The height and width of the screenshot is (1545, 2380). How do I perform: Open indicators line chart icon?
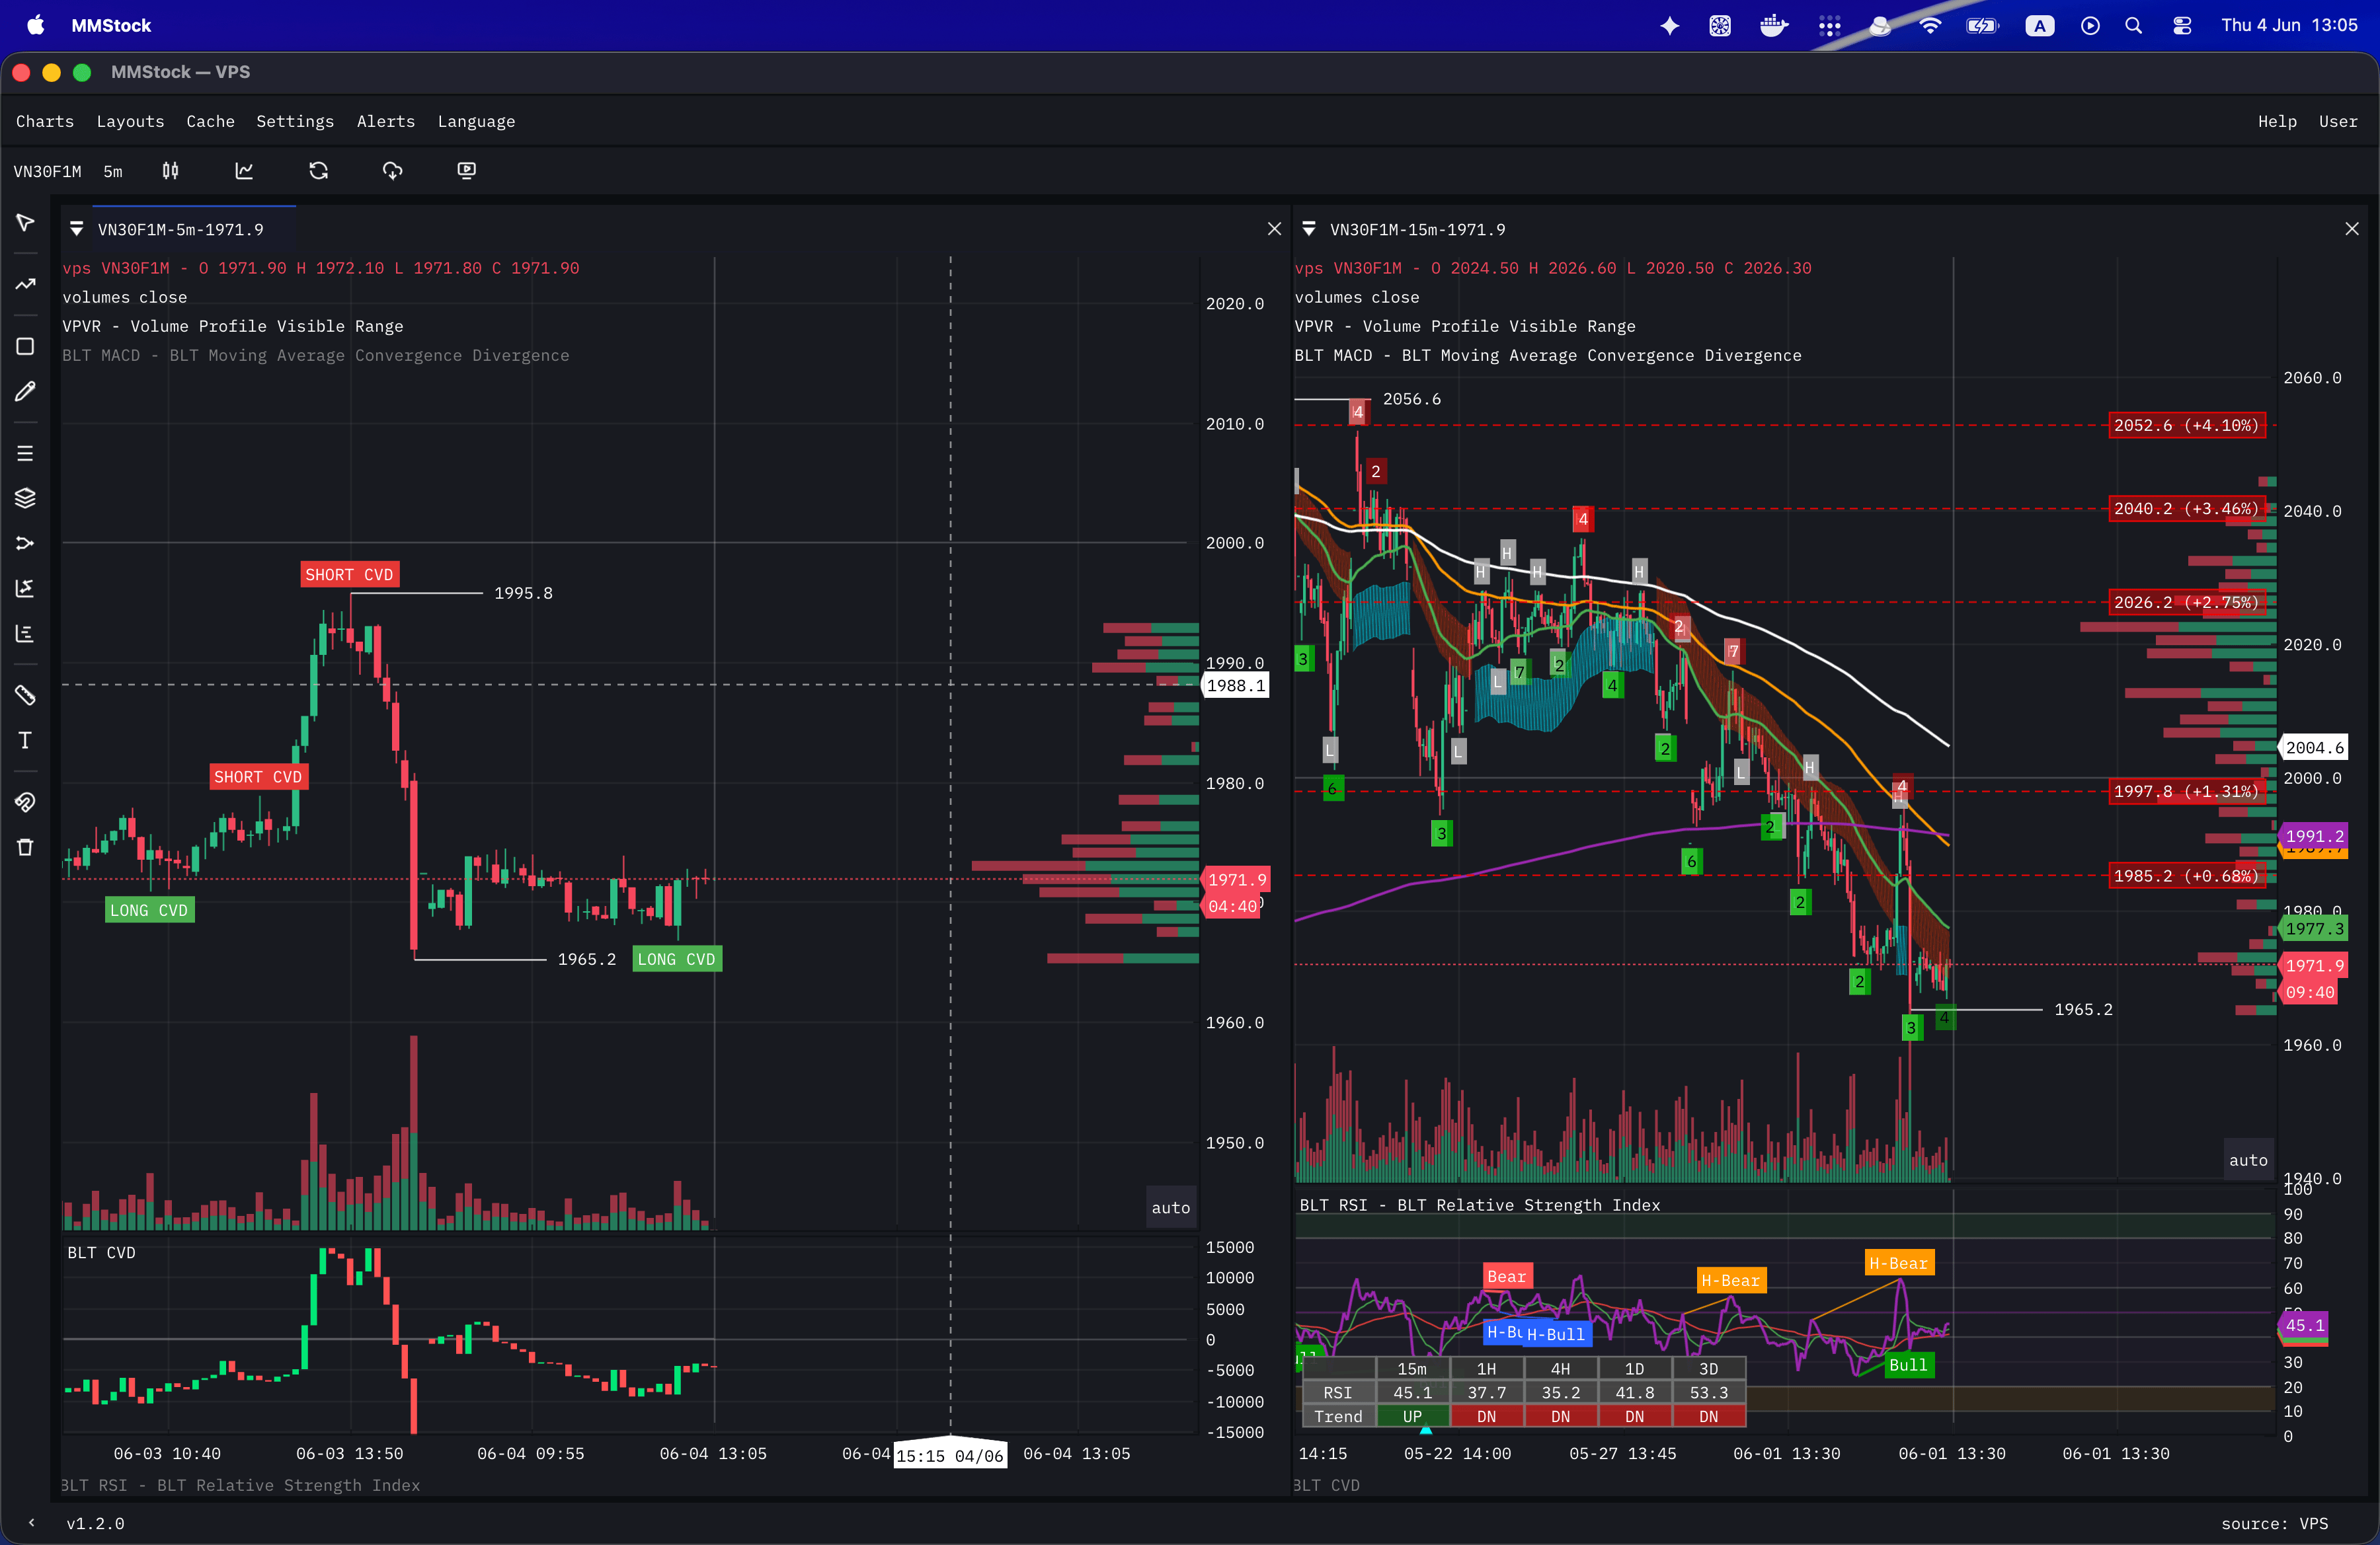click(x=244, y=171)
